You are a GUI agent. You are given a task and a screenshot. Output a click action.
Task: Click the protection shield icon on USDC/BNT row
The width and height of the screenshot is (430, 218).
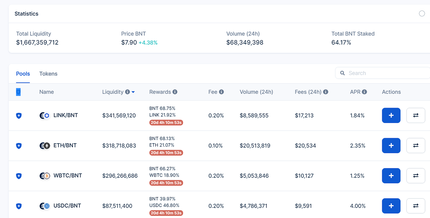click(19, 206)
